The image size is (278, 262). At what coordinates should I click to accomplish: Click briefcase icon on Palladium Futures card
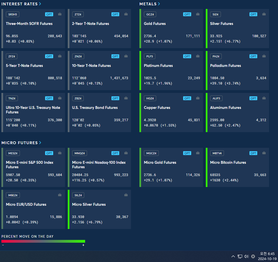[264, 56]
